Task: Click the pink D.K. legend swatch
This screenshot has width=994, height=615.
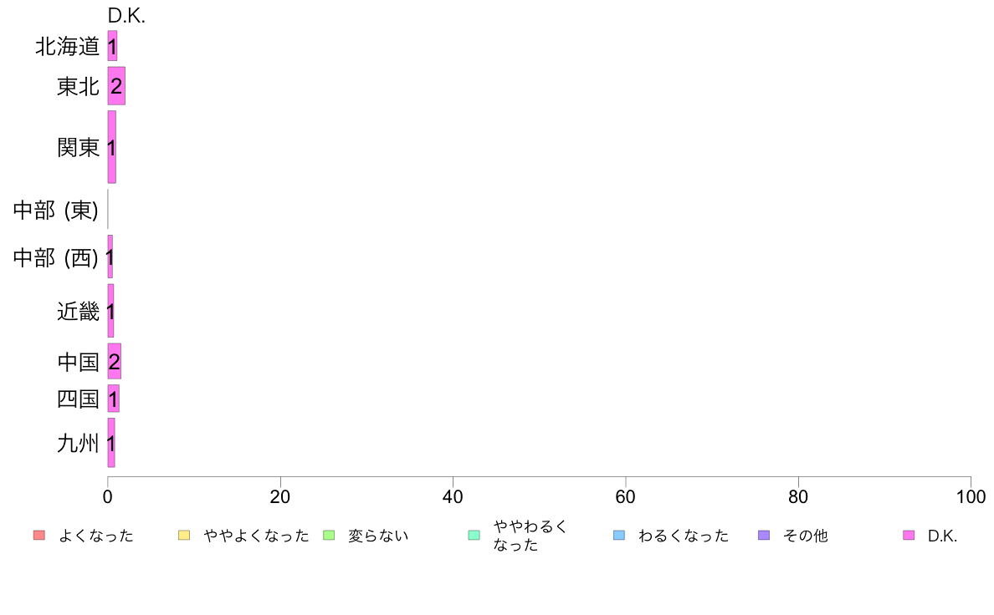Action: coord(909,535)
